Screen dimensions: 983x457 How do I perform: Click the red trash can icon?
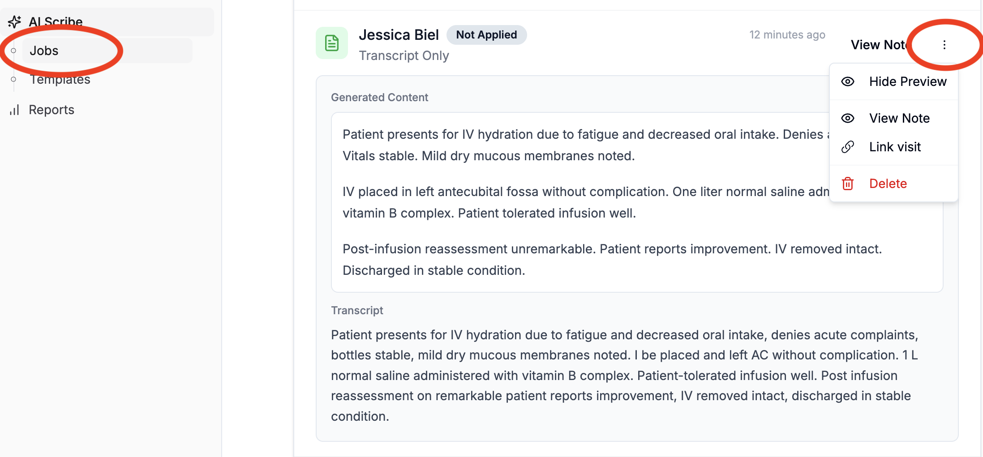coord(847,184)
